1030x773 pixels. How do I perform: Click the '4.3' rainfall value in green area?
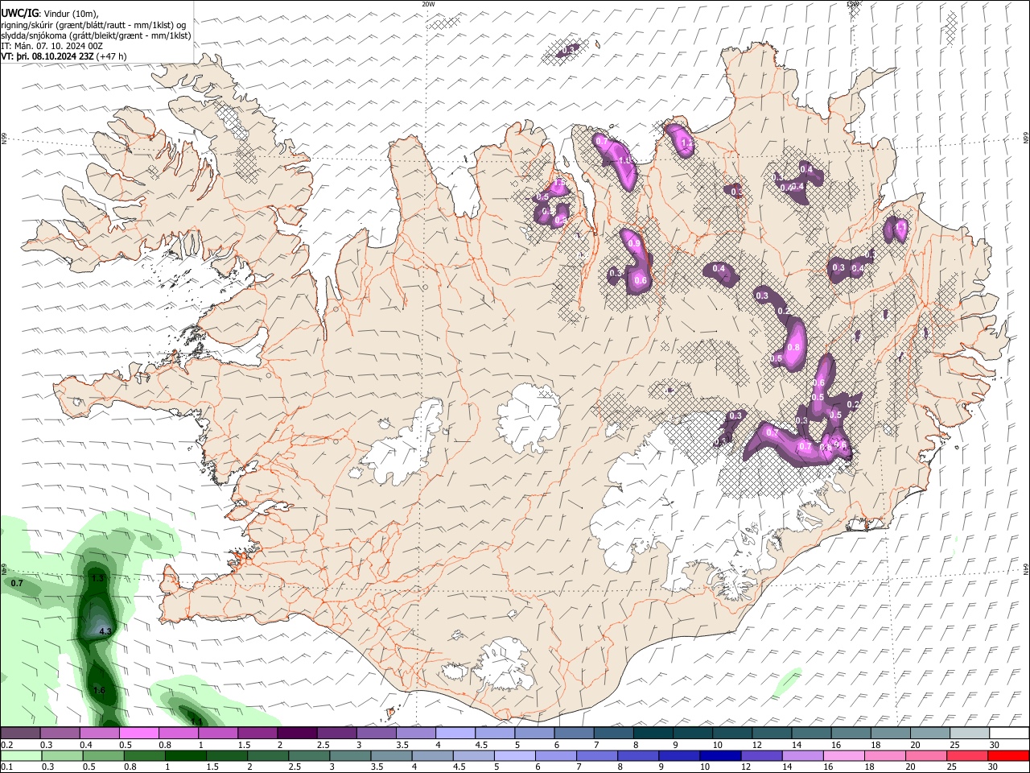[105, 631]
